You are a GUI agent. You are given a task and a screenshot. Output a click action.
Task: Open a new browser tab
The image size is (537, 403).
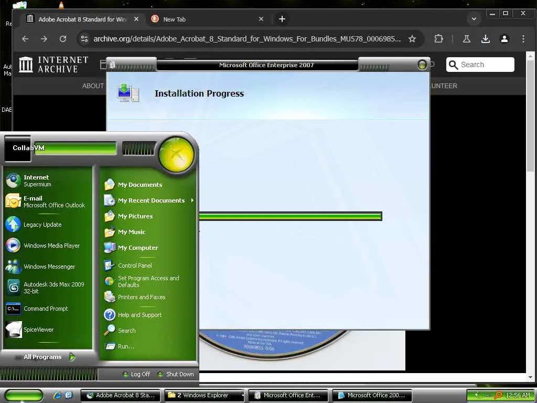(x=282, y=19)
